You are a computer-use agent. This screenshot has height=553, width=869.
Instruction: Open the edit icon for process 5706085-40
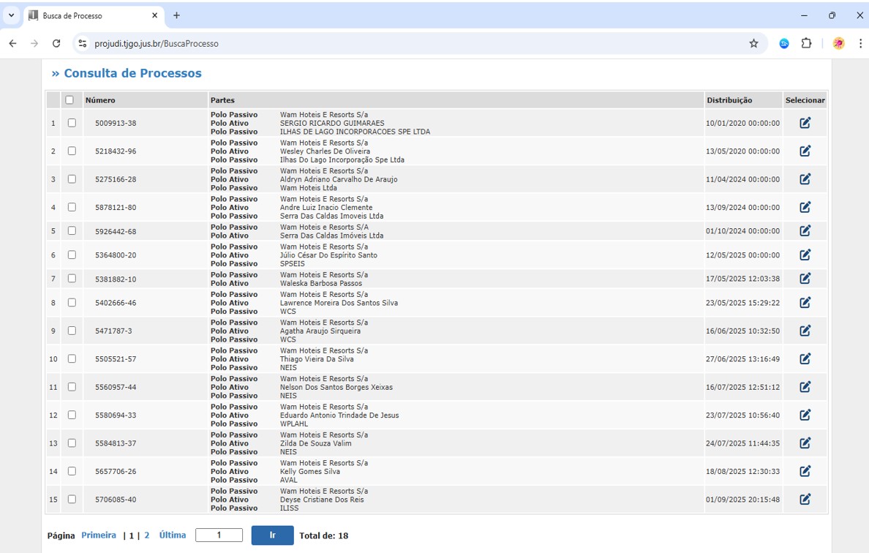(x=805, y=500)
